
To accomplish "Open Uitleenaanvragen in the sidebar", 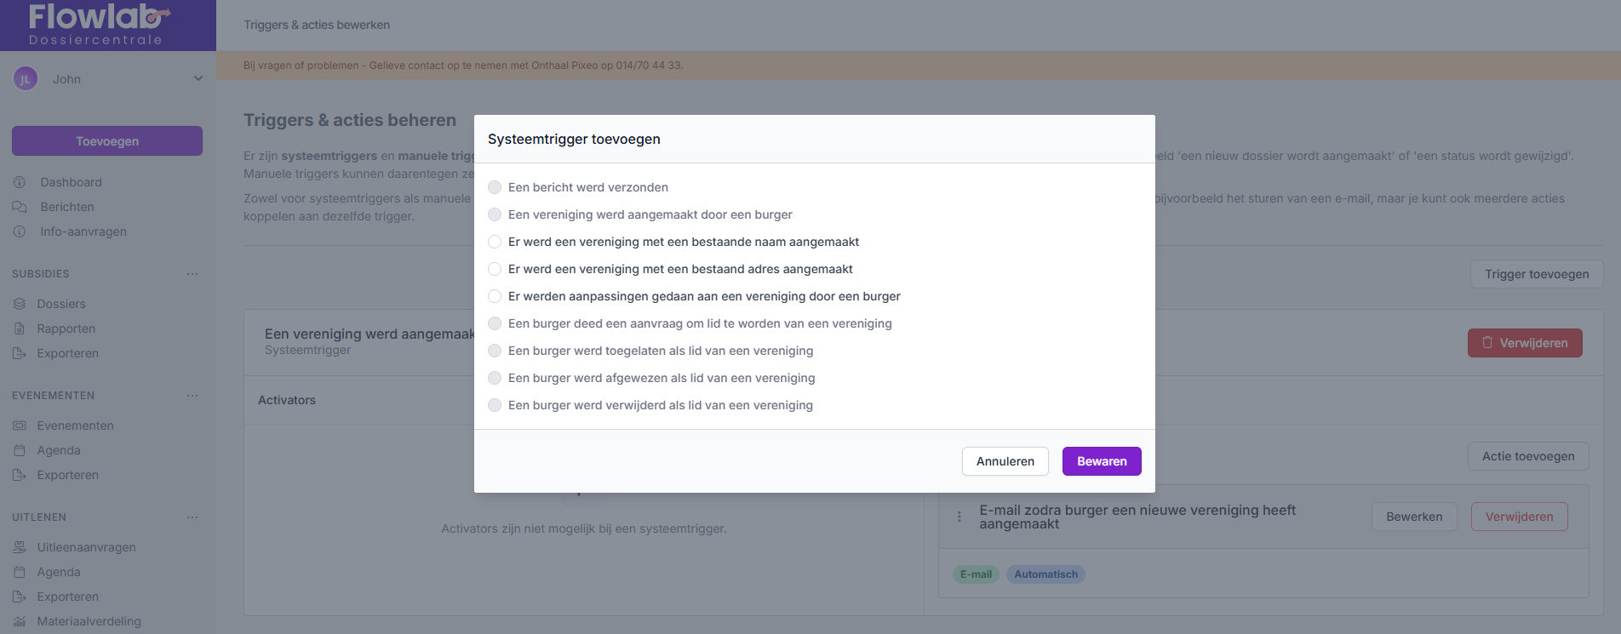I will 86,547.
